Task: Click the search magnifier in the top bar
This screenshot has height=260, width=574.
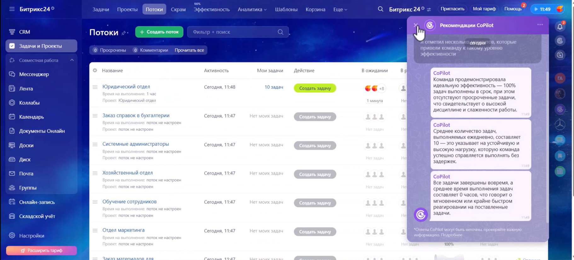Action: pyautogui.click(x=381, y=9)
